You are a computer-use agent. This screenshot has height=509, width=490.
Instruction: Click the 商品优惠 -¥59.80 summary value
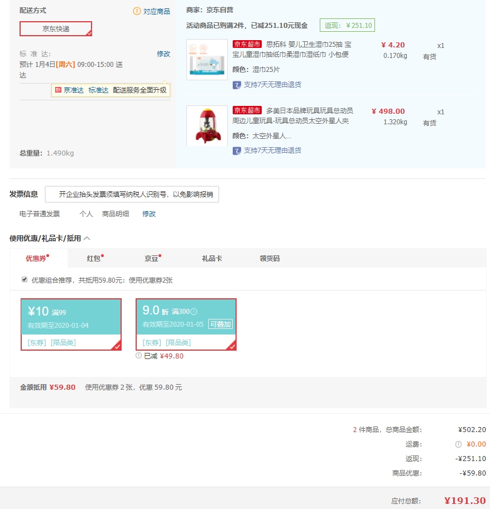click(x=473, y=473)
